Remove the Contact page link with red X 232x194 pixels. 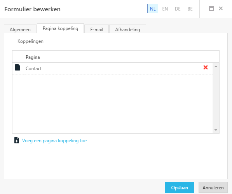click(x=206, y=67)
